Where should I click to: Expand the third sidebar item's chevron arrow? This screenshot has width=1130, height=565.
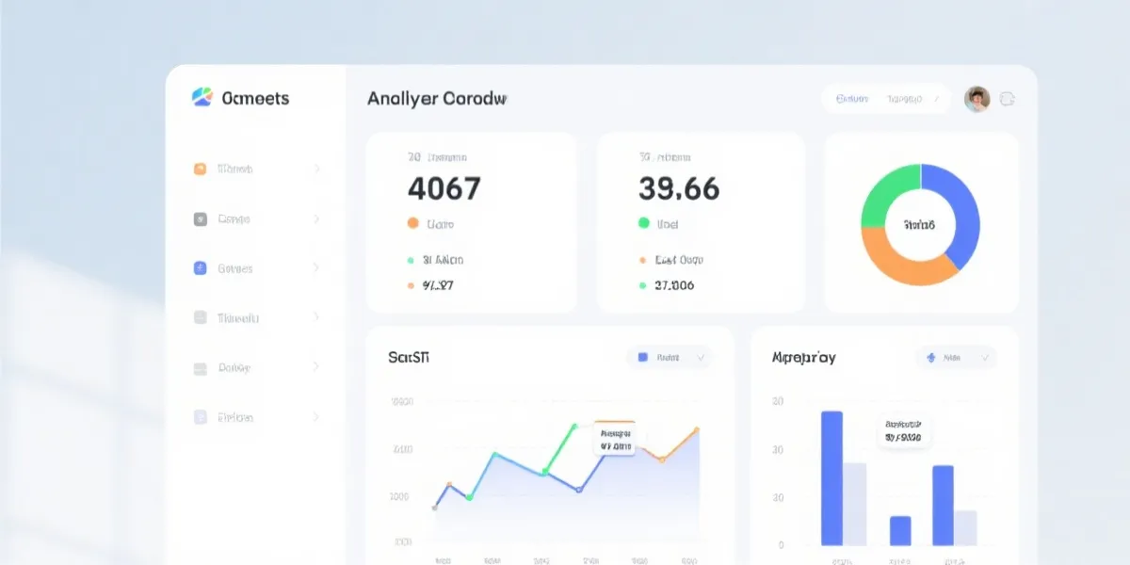[x=316, y=268]
